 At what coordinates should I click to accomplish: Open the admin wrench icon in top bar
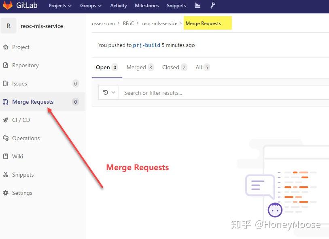[213, 6]
